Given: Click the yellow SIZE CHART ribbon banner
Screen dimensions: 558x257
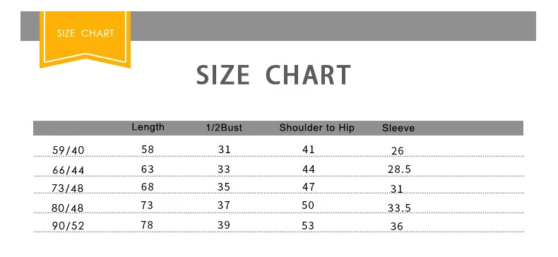Looking at the screenshot, I should 85,38.
